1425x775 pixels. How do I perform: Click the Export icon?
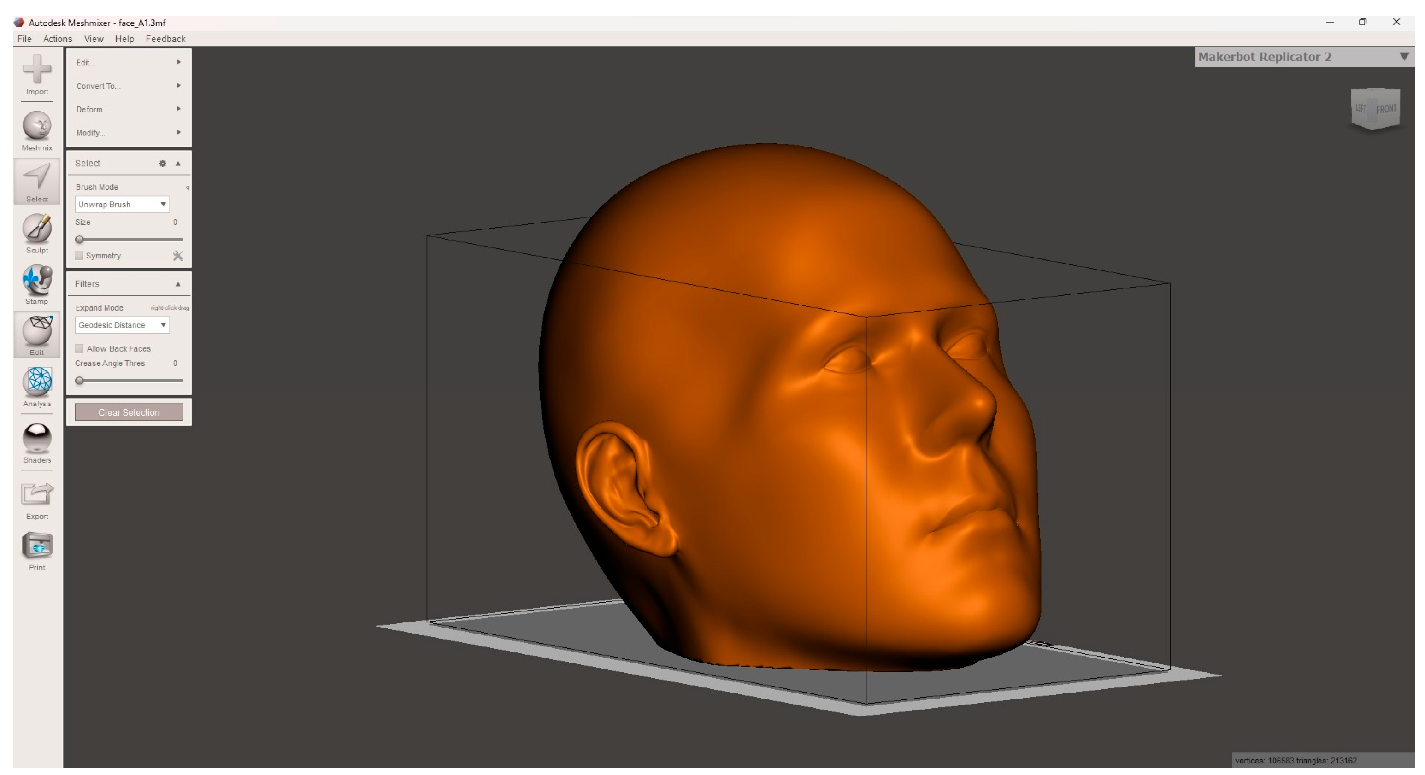click(36, 494)
